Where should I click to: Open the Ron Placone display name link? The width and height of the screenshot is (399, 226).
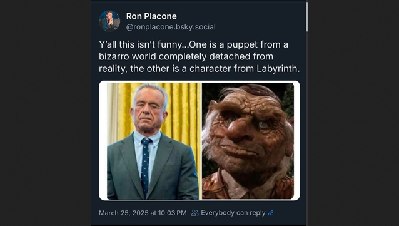coord(151,16)
